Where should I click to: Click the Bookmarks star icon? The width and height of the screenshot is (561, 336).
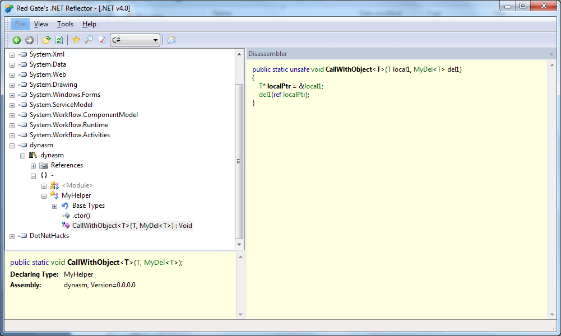click(x=76, y=40)
